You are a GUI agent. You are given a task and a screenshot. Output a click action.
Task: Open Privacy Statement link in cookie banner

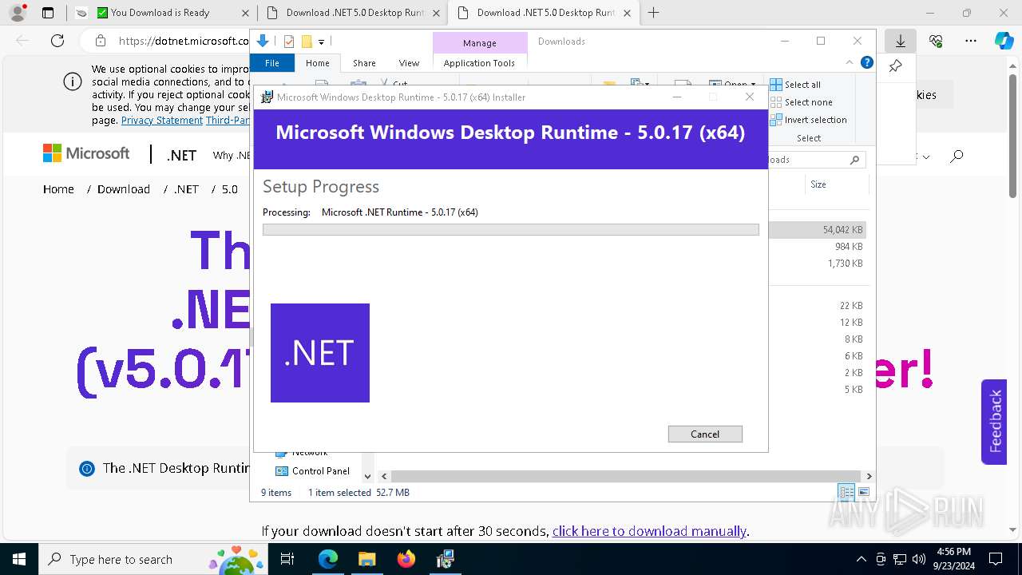tap(162, 121)
